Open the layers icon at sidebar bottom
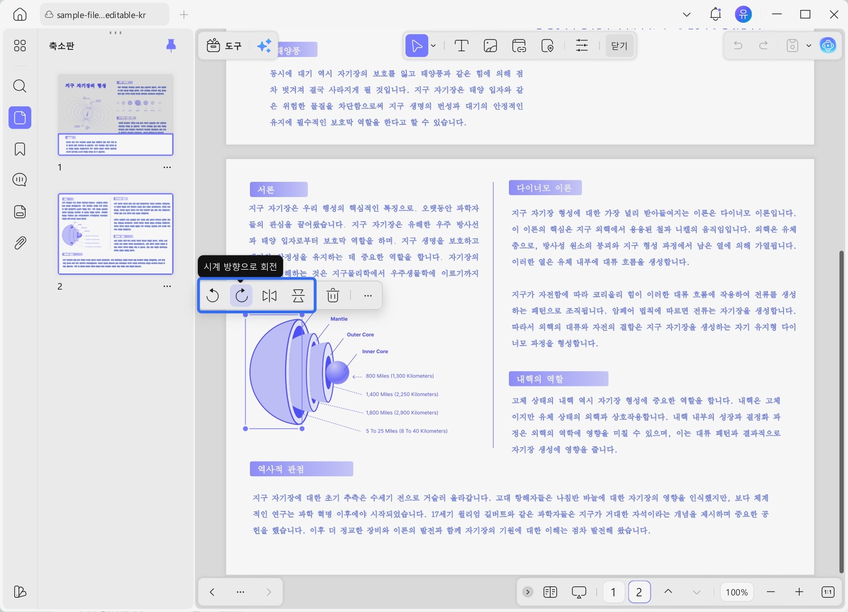848x612 pixels. pos(20,592)
